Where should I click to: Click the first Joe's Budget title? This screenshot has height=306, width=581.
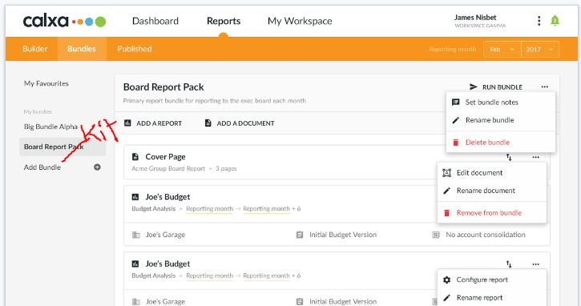167,197
